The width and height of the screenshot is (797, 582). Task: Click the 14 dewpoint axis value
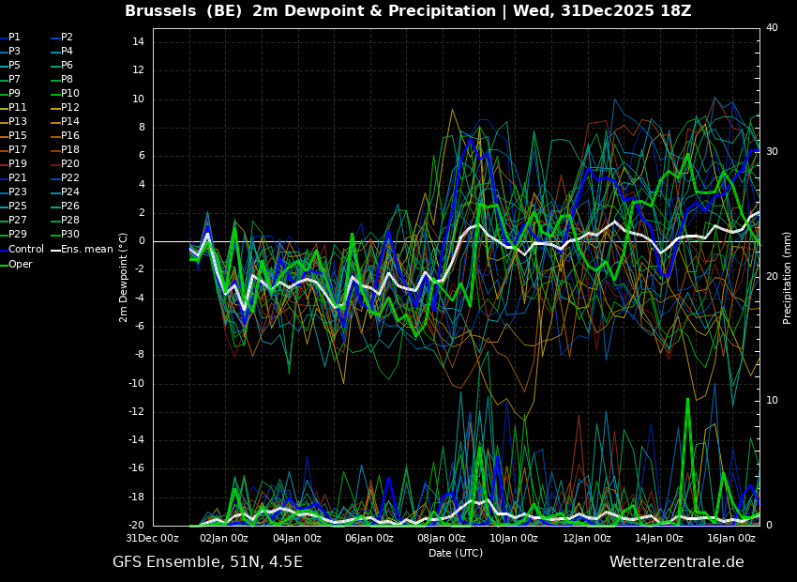click(x=139, y=42)
